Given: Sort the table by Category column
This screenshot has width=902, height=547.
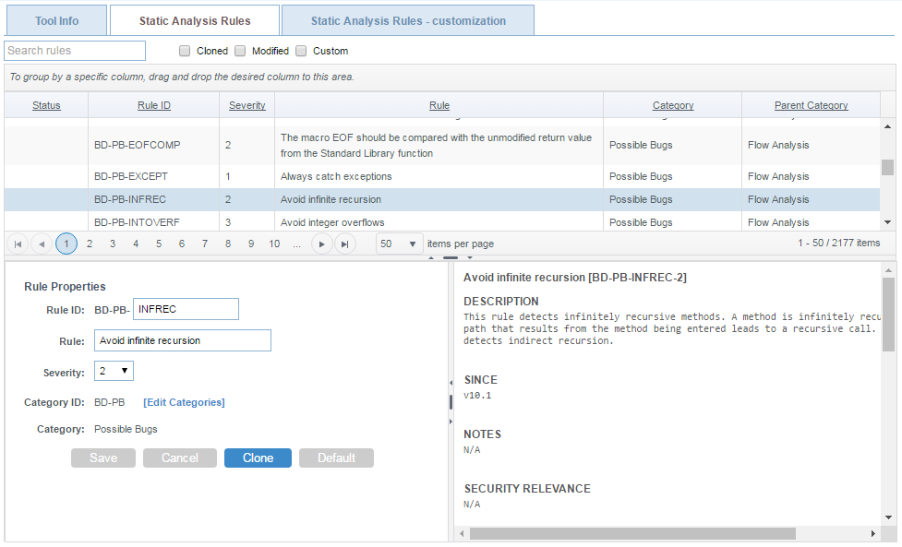Looking at the screenshot, I should (672, 105).
